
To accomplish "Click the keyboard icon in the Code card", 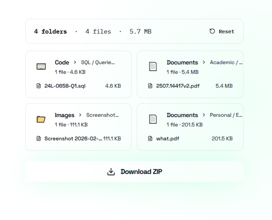I will point(41,66).
